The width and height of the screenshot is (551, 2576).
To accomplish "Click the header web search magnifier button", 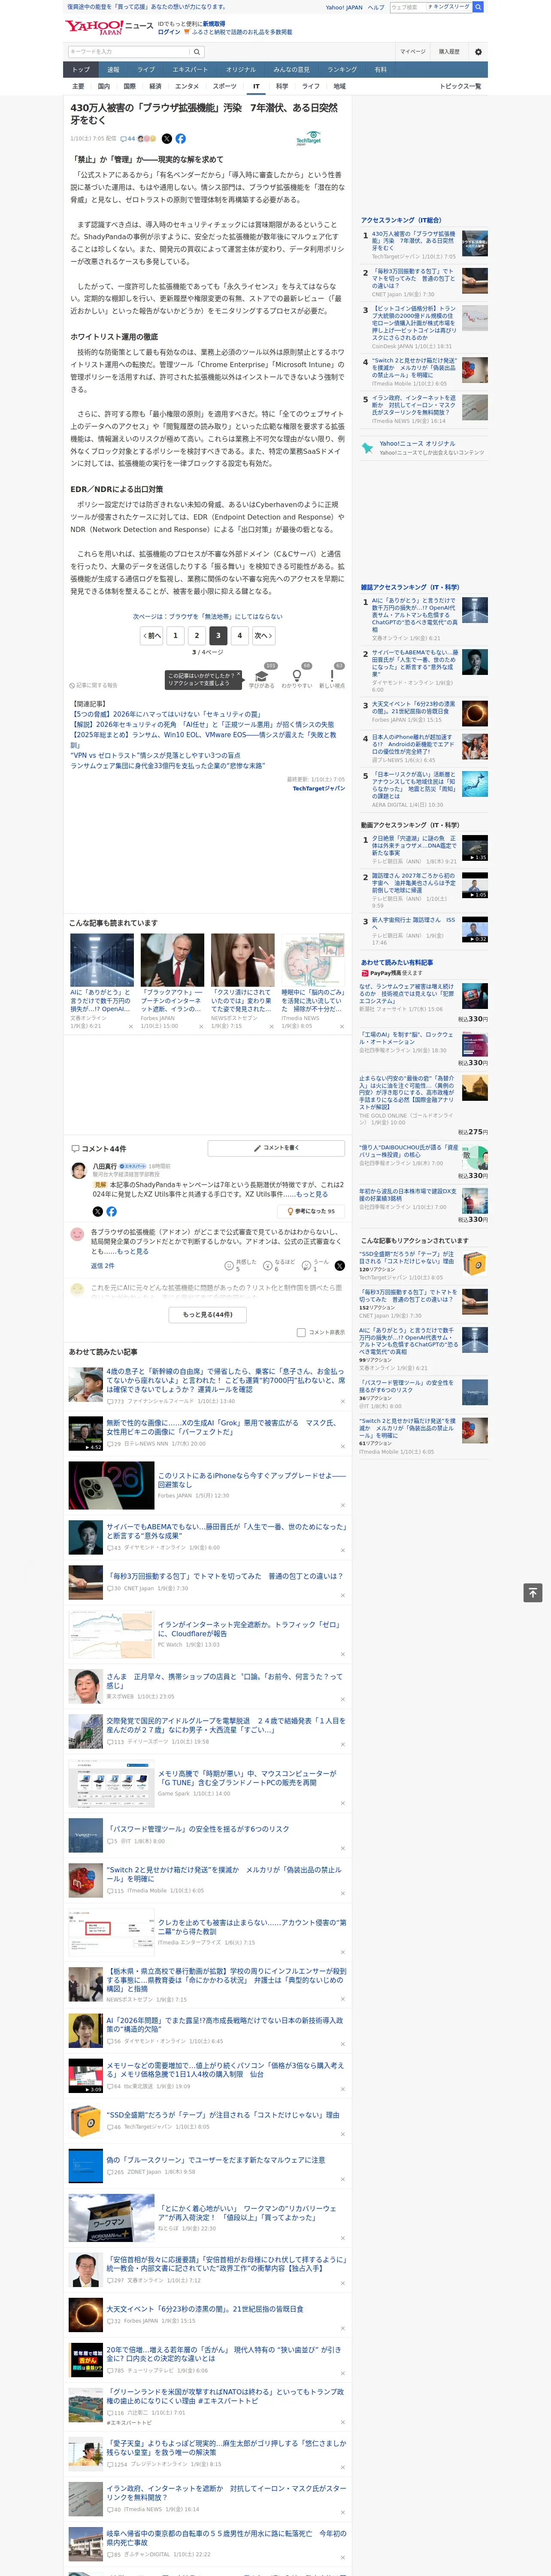I will click(x=478, y=7).
